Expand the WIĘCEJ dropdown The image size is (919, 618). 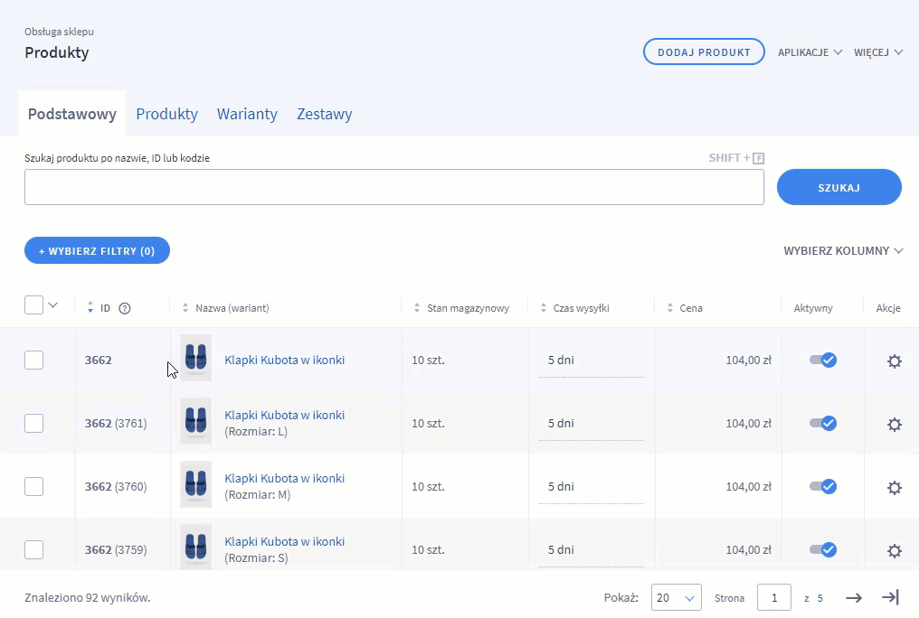click(878, 52)
